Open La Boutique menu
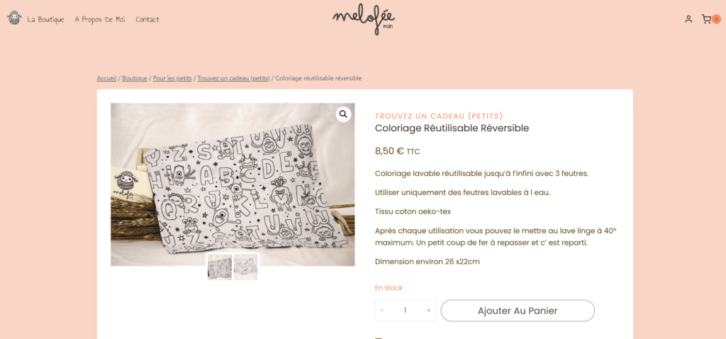This screenshot has width=726, height=339. (45, 19)
